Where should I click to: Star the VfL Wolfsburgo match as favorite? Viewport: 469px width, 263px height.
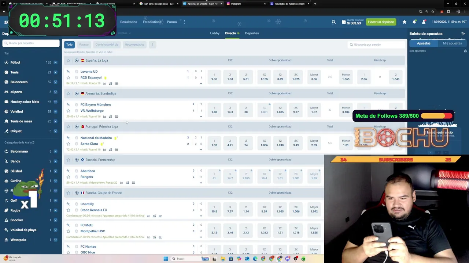pyautogui.click(x=68, y=111)
